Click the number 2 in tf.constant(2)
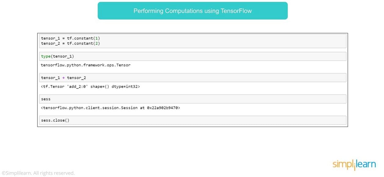Image resolution: width=384 pixels, height=177 pixels. point(96,43)
